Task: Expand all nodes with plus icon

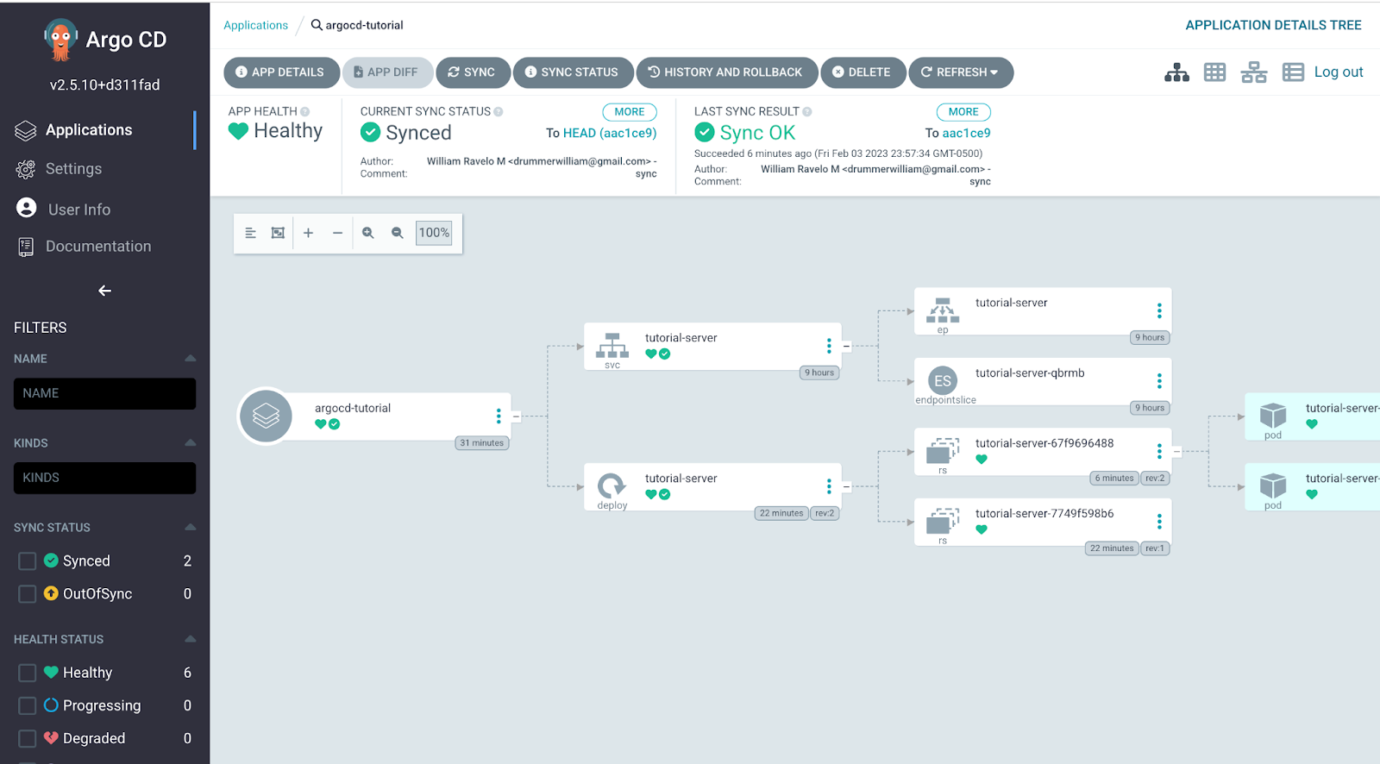Action: pos(308,233)
